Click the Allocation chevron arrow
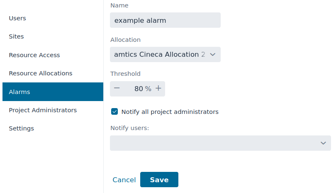The height and width of the screenshot is (193, 336). (213, 55)
